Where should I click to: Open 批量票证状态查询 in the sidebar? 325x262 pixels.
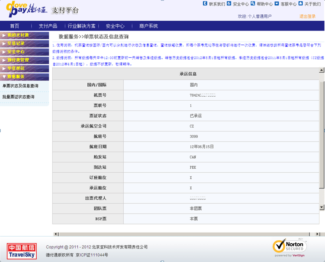[18, 97]
